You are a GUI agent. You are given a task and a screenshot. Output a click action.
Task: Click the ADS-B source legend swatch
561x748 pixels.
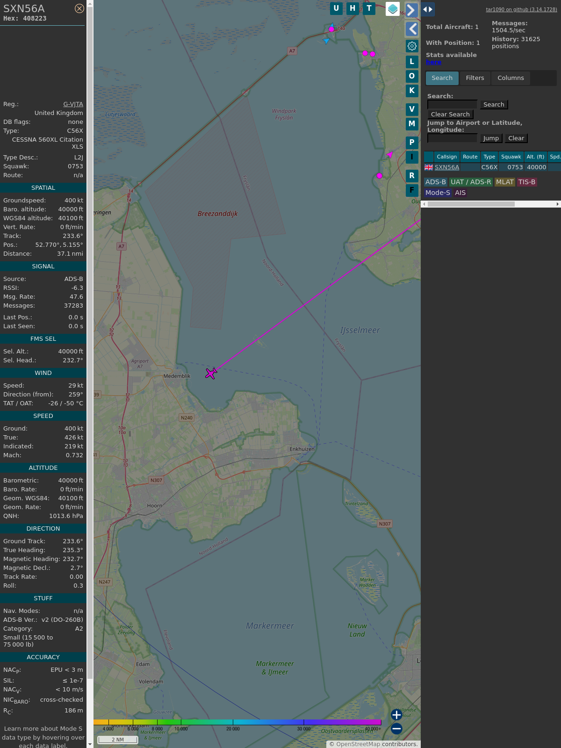436,182
